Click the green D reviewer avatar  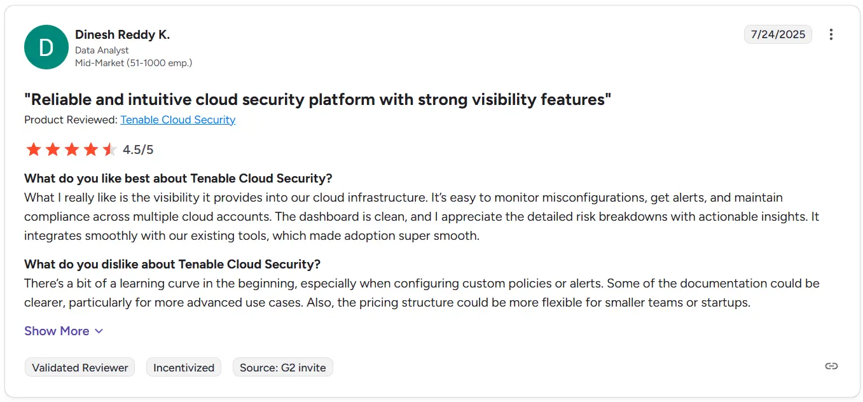tap(46, 47)
